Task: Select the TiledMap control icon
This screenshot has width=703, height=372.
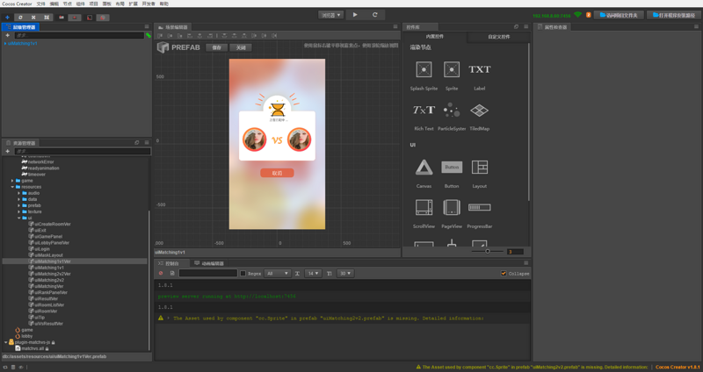Action: click(479, 110)
